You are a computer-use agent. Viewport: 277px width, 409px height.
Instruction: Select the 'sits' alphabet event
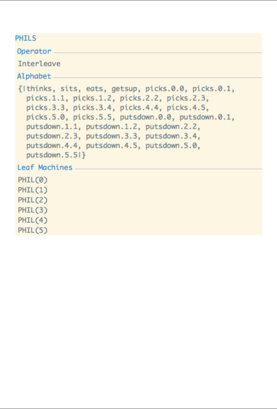69,89
